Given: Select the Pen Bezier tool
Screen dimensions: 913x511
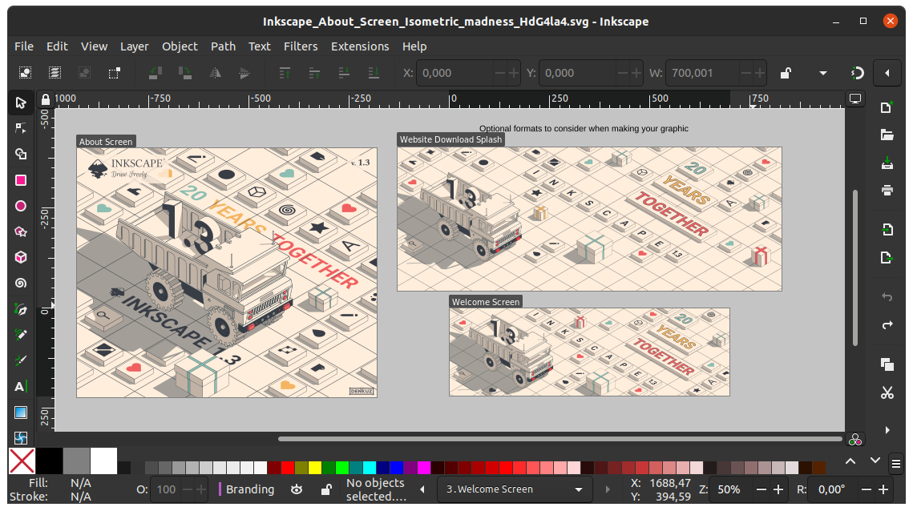Looking at the screenshot, I should pos(20,309).
